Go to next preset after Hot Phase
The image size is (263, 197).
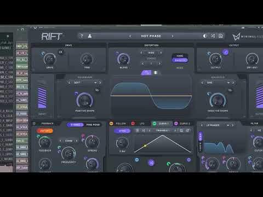point(173,36)
